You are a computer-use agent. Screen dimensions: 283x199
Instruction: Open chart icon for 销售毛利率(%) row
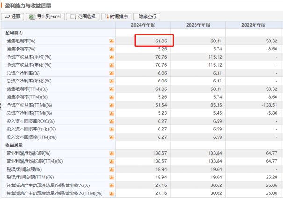(111, 41)
